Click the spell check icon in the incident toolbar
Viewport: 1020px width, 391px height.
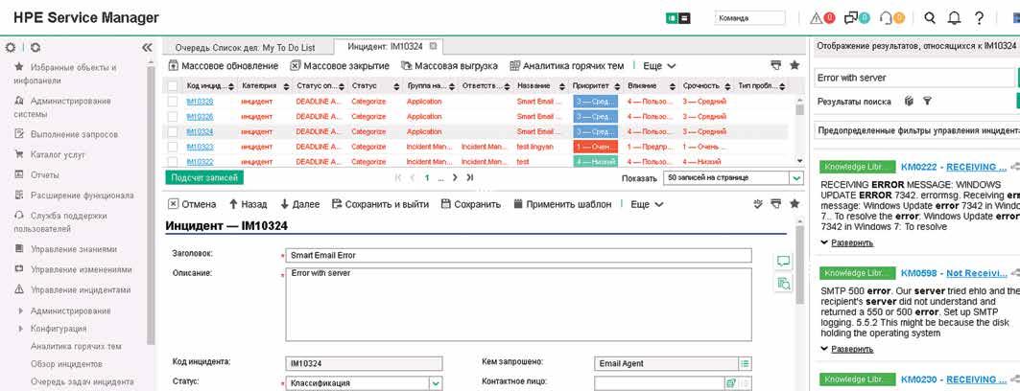[757, 204]
